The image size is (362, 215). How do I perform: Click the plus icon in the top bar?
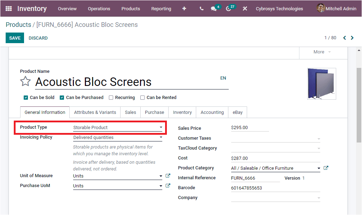(x=184, y=8)
